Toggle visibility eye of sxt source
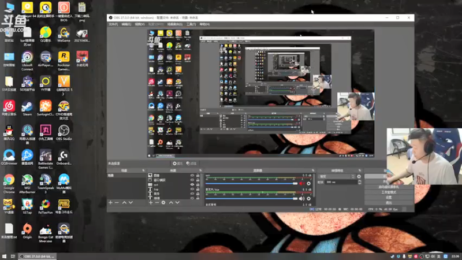462x260 pixels. click(192, 184)
